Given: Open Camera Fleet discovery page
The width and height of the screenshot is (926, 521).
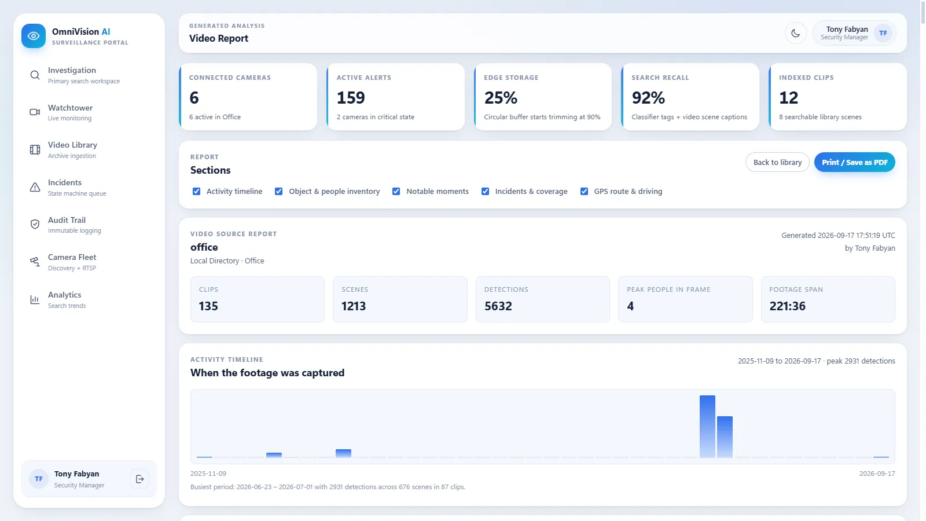Looking at the screenshot, I should 89,262.
